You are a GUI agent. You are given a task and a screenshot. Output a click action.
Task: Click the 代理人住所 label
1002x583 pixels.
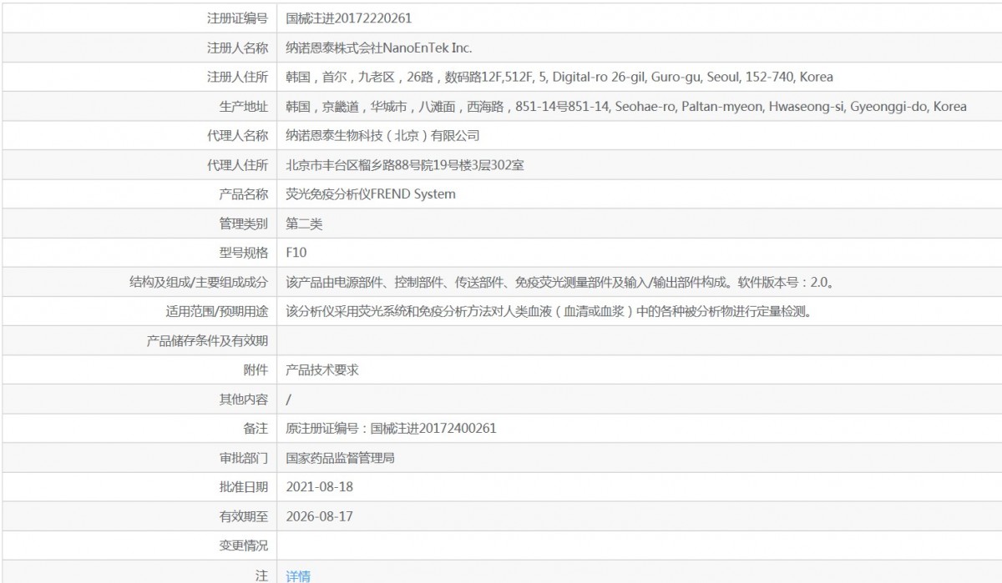(x=237, y=165)
